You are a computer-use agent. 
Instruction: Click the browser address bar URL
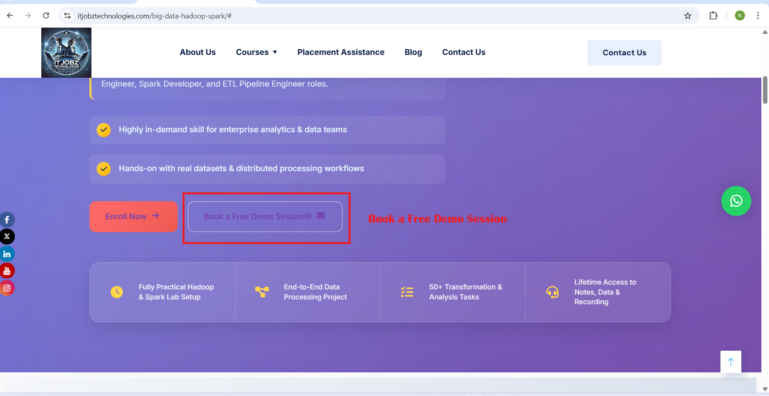(154, 16)
